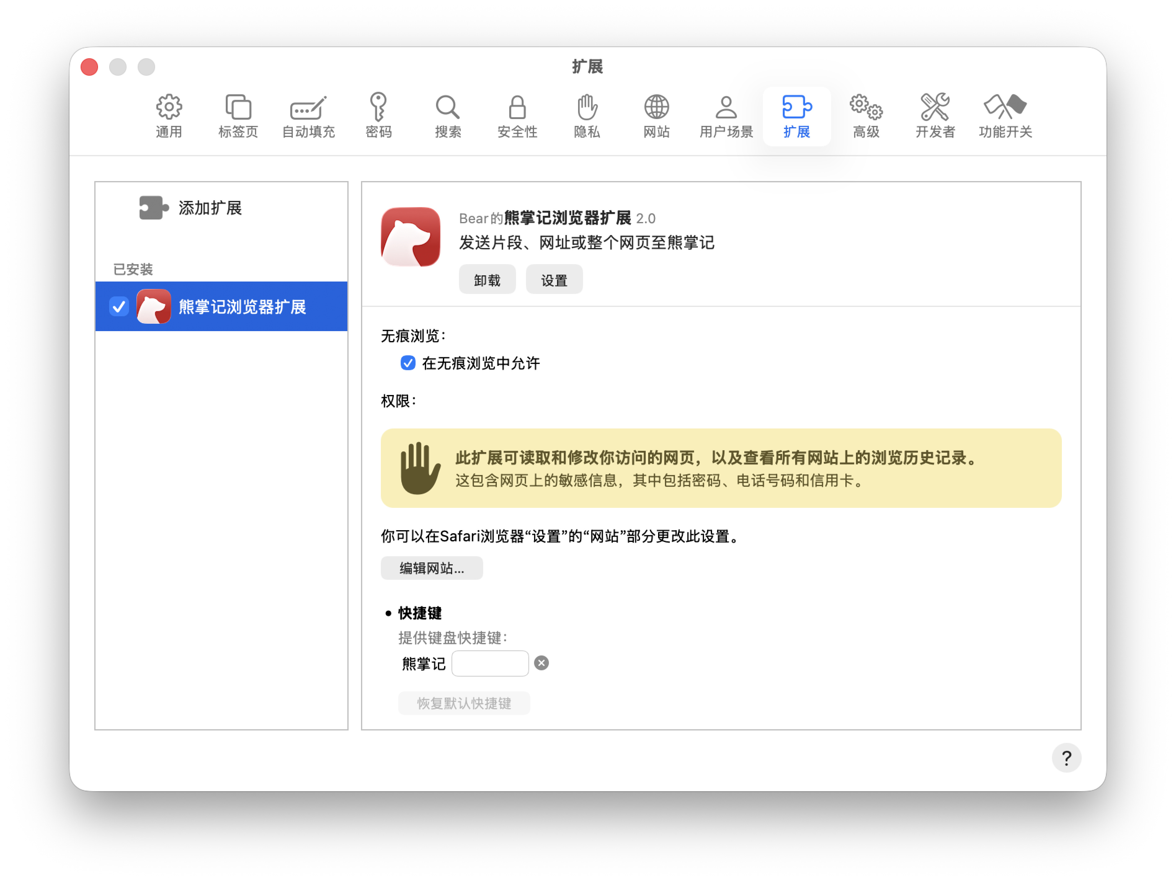Open the 搜索 magnifier tab

point(448,116)
